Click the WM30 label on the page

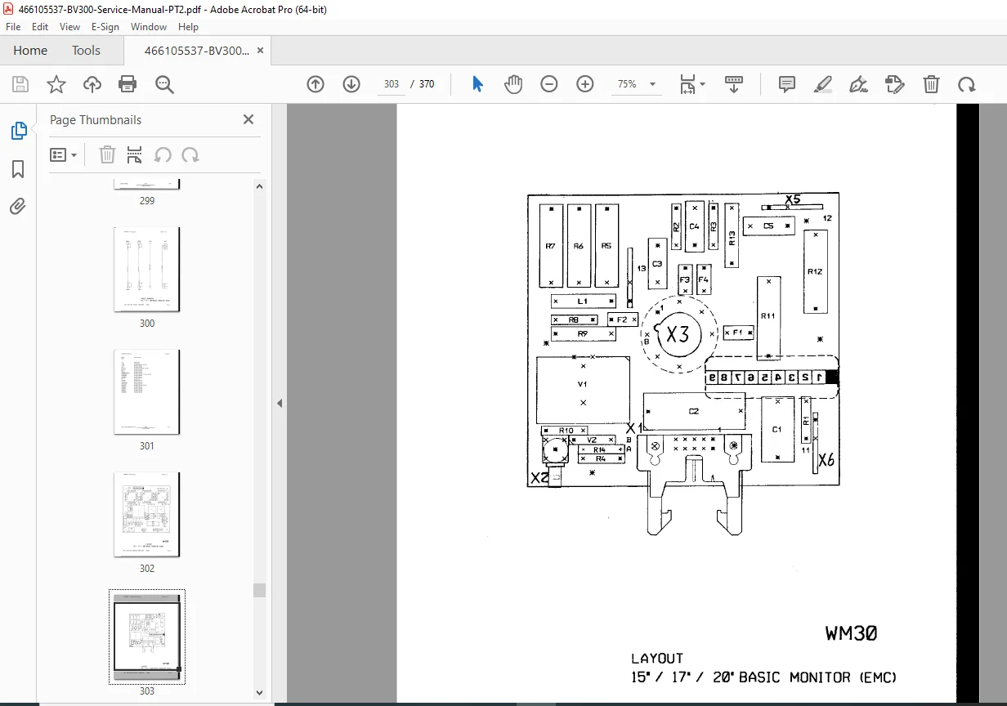pos(851,633)
